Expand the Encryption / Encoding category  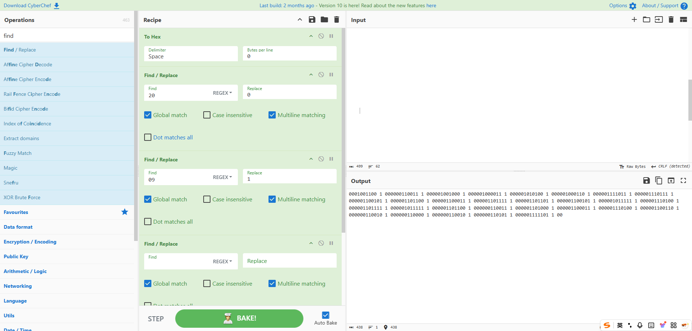(x=67, y=242)
